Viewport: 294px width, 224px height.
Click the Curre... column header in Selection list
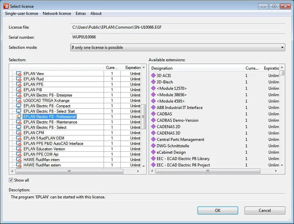tap(112, 68)
